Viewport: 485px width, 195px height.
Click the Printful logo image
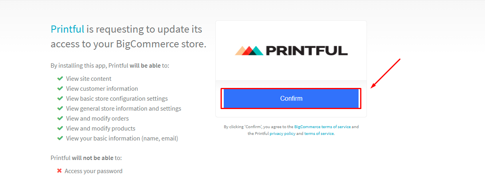point(291,51)
